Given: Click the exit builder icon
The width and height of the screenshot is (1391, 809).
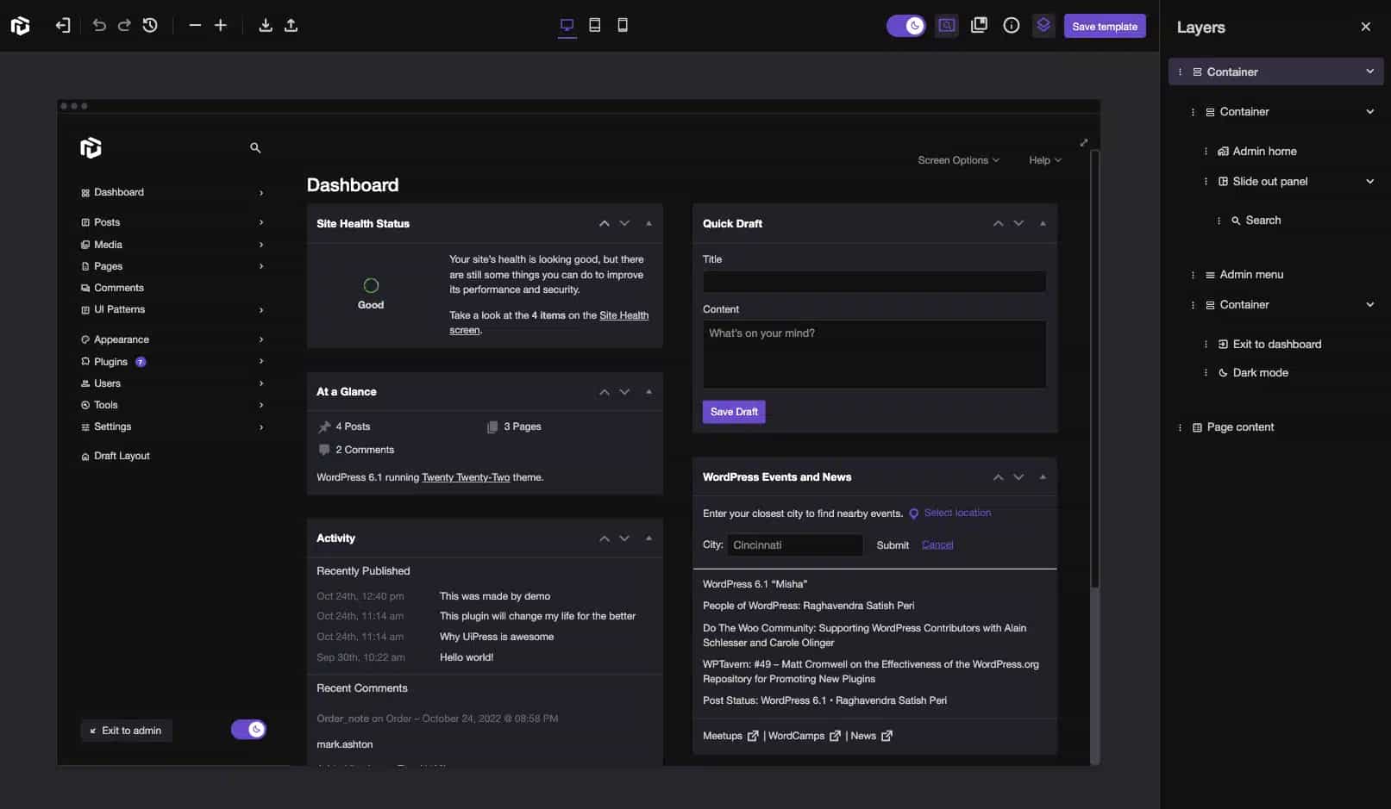Looking at the screenshot, I should click(x=63, y=26).
